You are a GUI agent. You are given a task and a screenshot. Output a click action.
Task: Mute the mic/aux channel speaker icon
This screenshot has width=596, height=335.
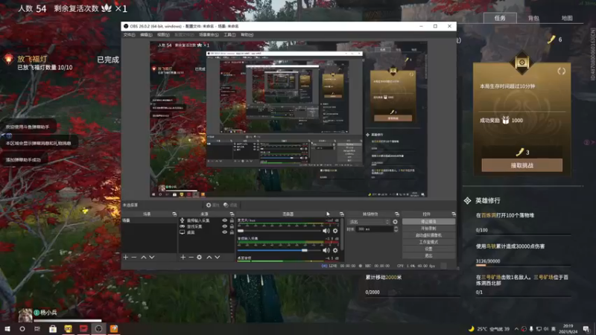(326, 231)
